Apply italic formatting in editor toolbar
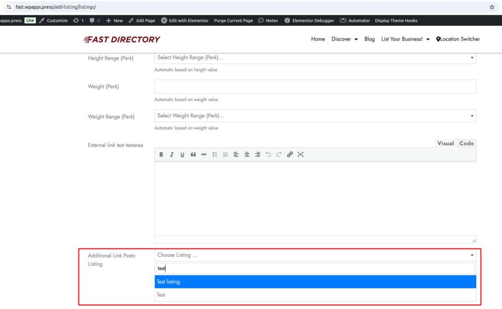The height and width of the screenshot is (309, 502). pyautogui.click(x=172, y=155)
